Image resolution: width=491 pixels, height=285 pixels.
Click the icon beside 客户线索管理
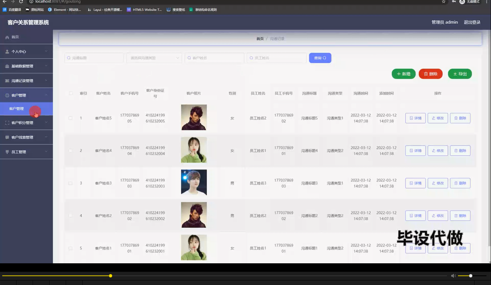tap(7, 137)
